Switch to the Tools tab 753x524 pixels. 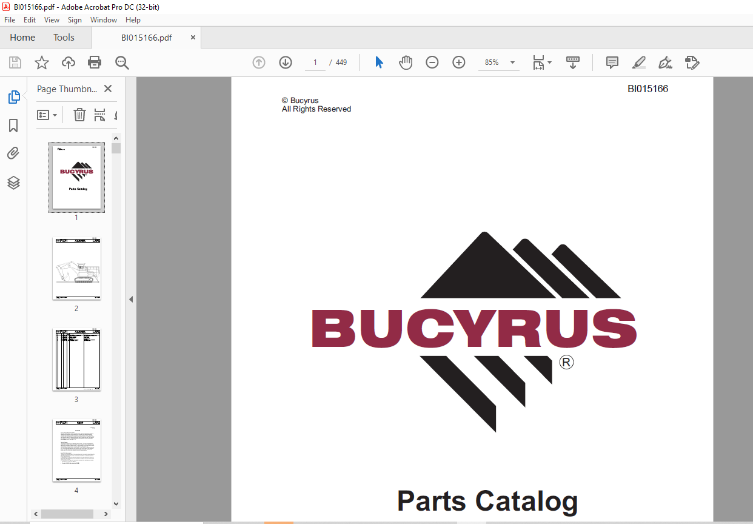tap(64, 38)
